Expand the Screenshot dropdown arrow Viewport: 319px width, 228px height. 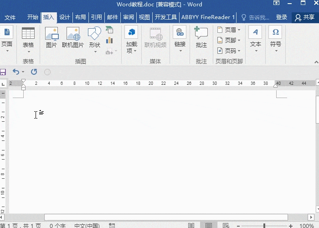pos(116,51)
